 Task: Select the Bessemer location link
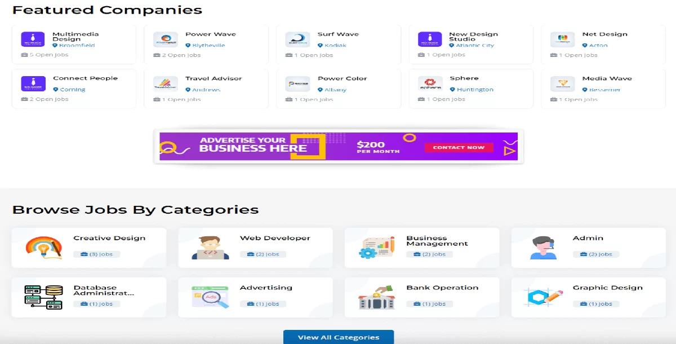coord(605,90)
